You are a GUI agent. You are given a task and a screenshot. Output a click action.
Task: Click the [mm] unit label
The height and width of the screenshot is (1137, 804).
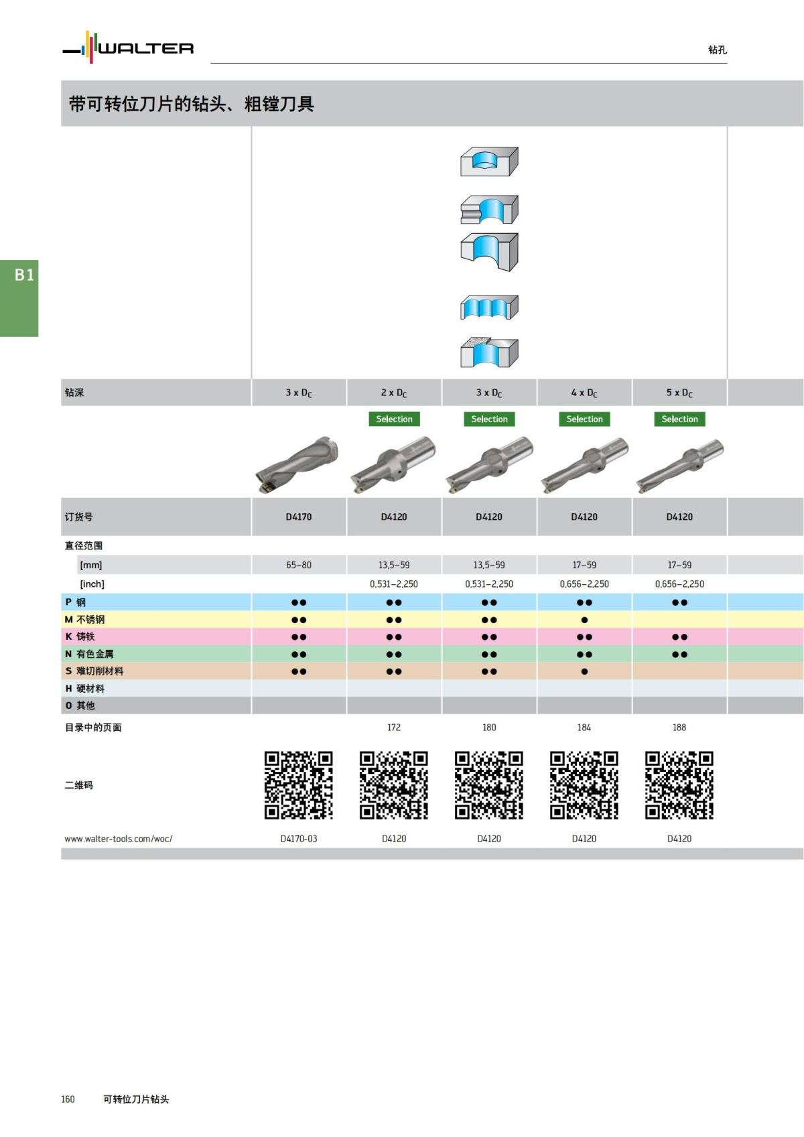pos(90,565)
